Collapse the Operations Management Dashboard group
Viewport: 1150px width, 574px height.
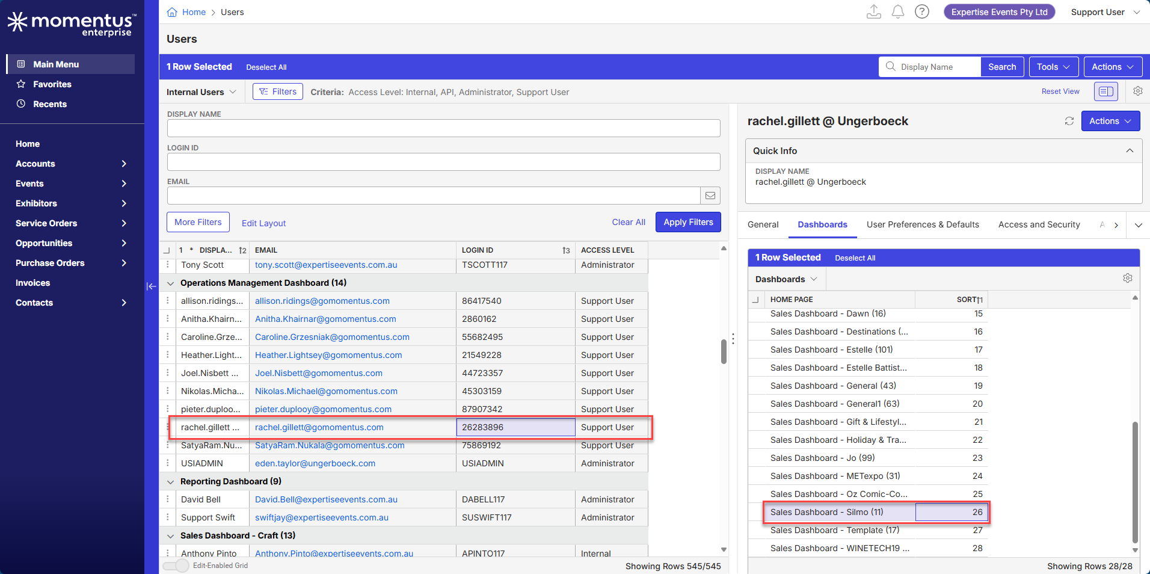tap(171, 283)
